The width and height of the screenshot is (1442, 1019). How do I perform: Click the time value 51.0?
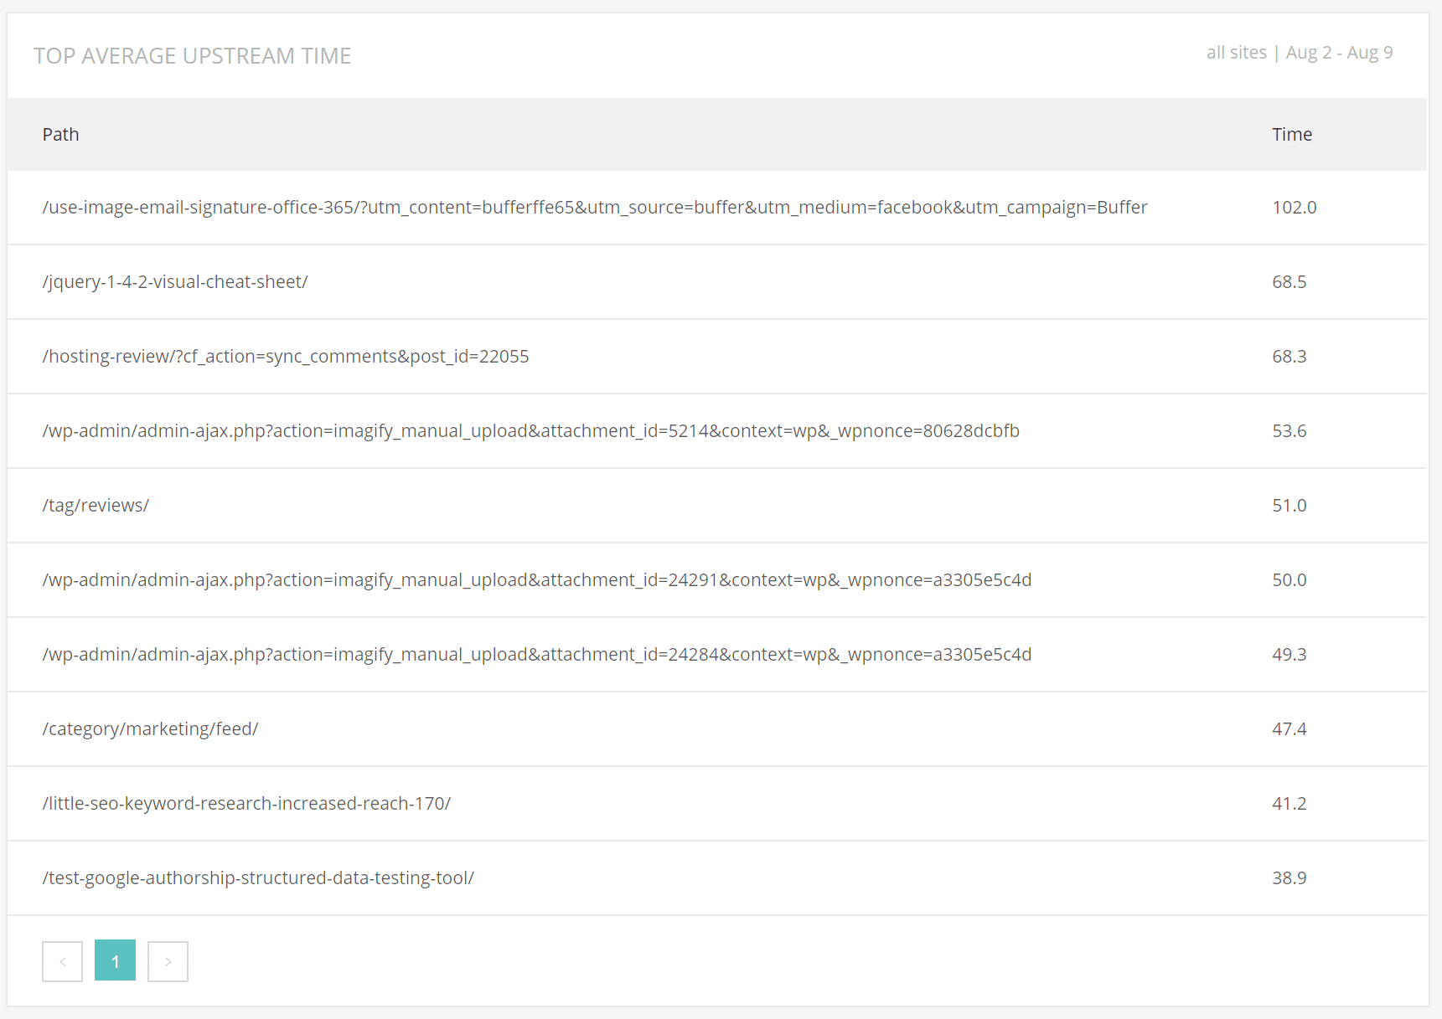tap(1290, 505)
